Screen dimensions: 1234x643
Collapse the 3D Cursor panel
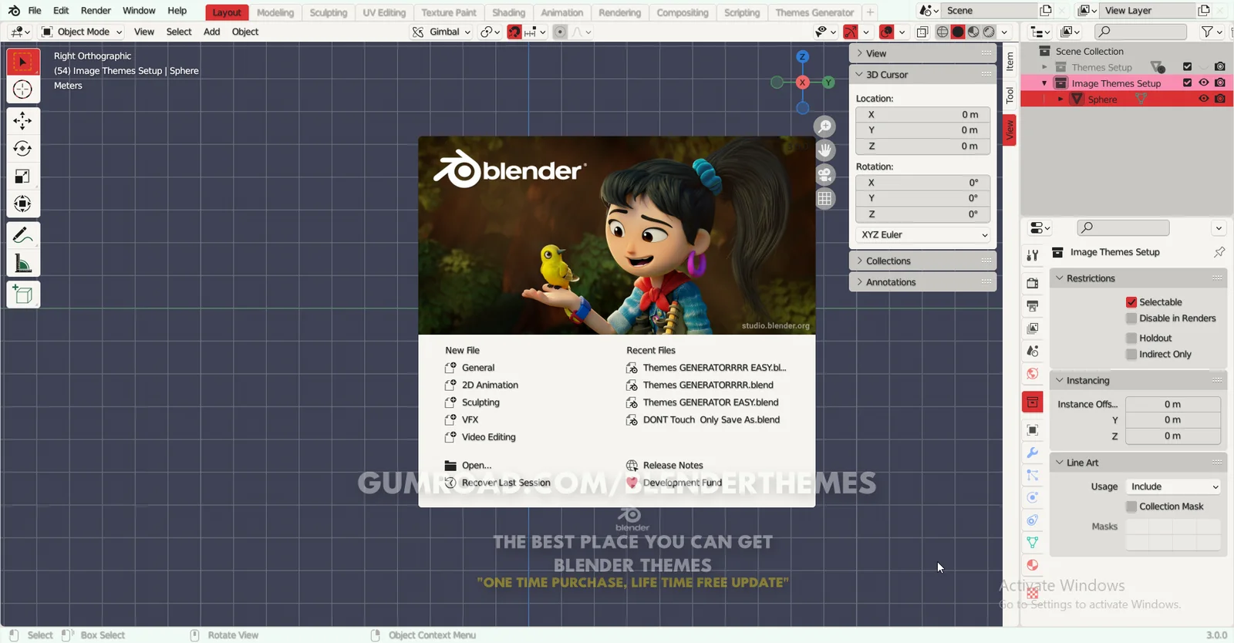click(923, 75)
